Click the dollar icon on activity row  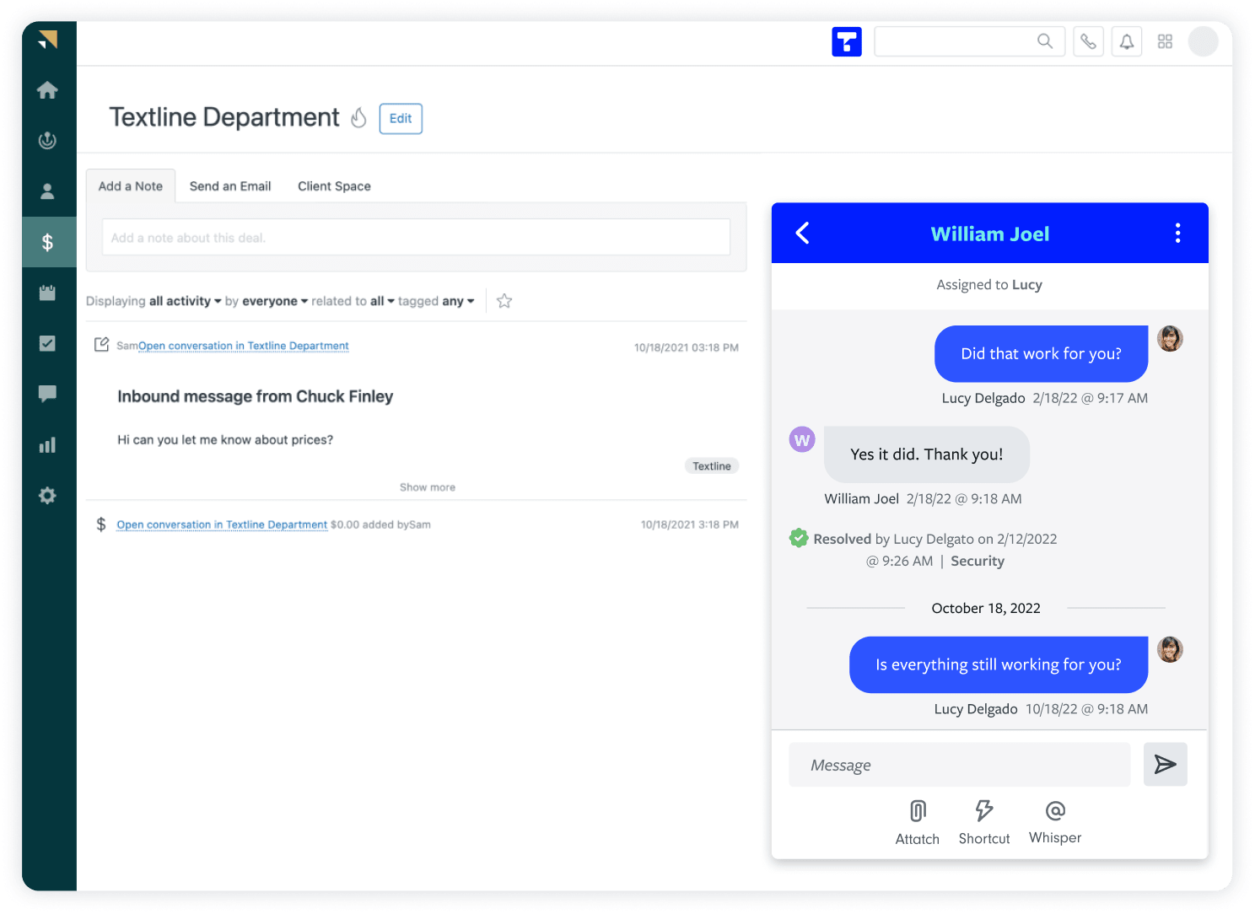(x=101, y=524)
